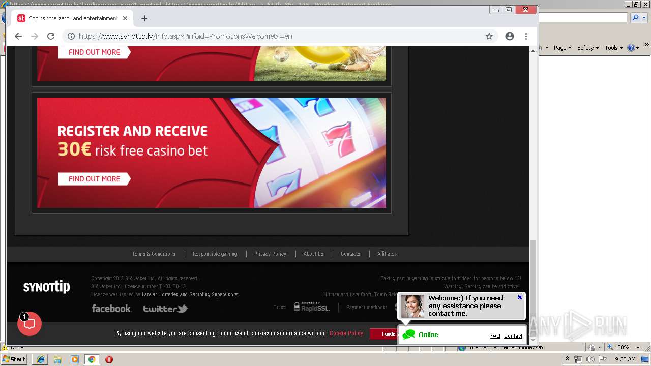The width and height of the screenshot is (651, 366).
Task: Open Latvian Lotteries and Gambling Supervisory link
Action: 190,294
